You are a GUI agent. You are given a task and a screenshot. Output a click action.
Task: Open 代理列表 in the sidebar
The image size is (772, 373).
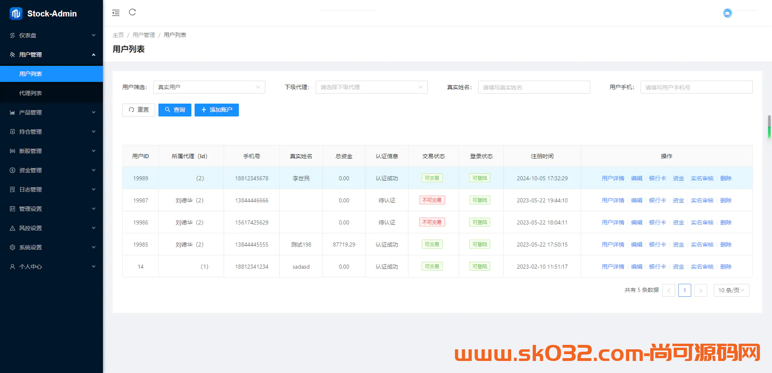coord(51,93)
